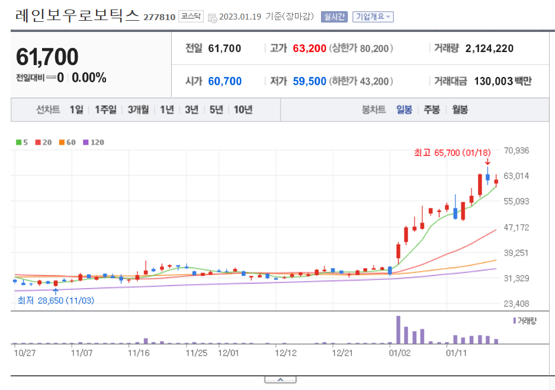Select the 10년 line chart period

coord(243,109)
